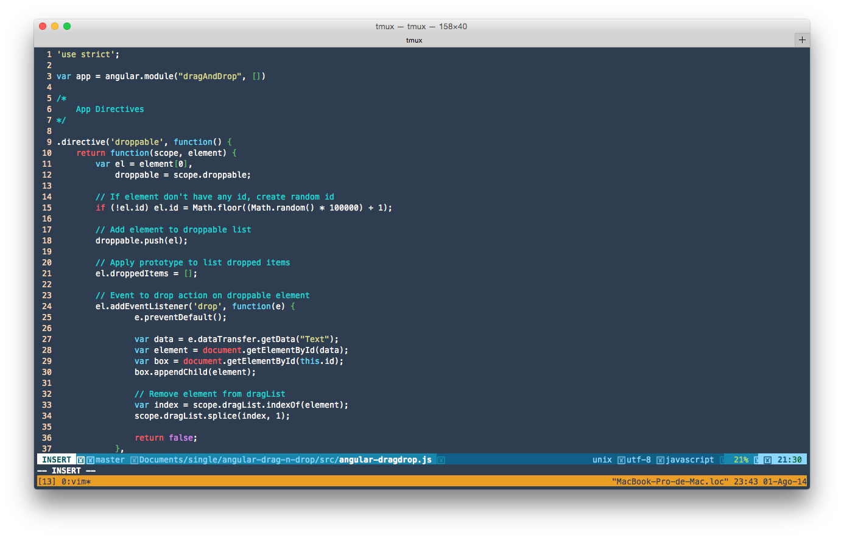Click comment 'Remove element from dragList'

[210, 394]
